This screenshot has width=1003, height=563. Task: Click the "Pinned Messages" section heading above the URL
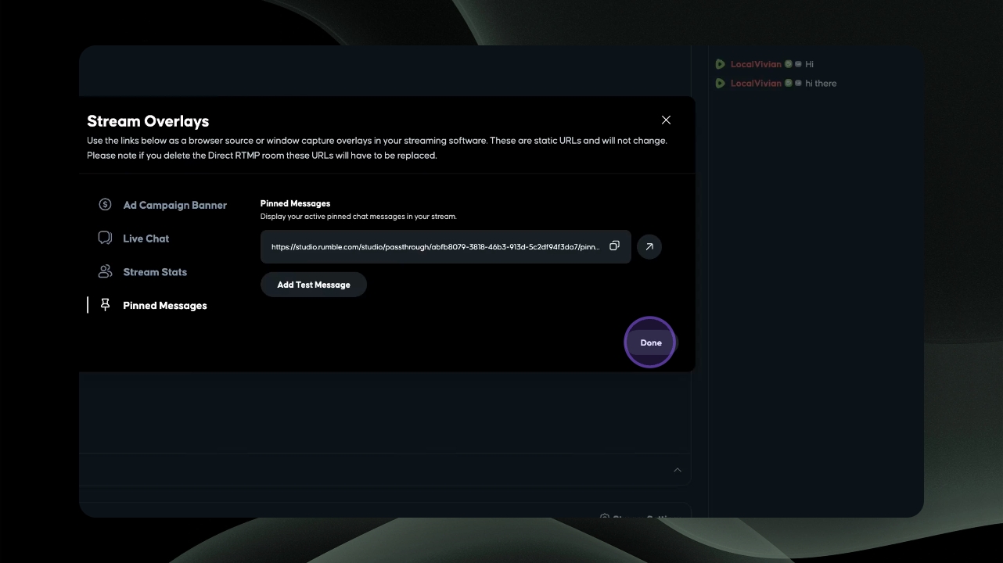296,203
